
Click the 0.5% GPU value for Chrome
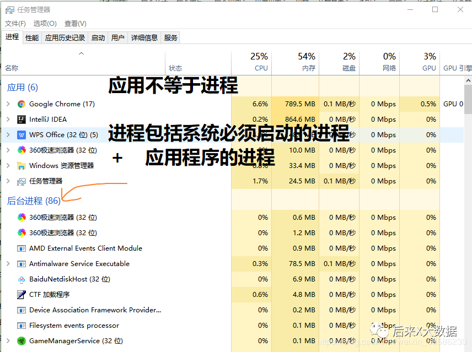click(428, 104)
